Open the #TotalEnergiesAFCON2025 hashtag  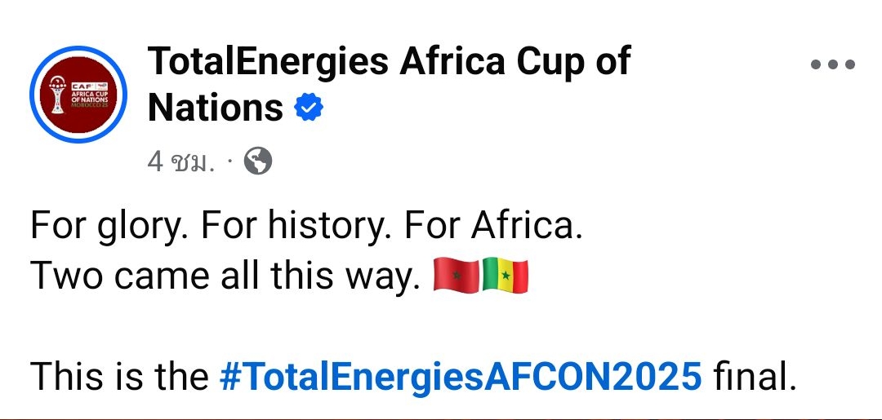pyautogui.click(x=461, y=376)
